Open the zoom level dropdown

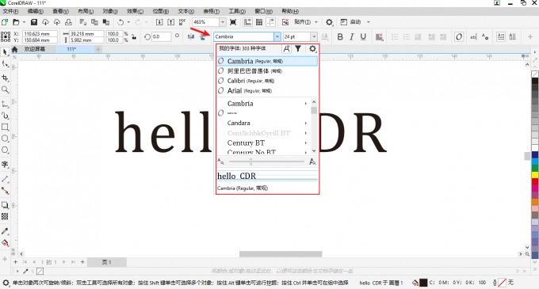(223, 22)
